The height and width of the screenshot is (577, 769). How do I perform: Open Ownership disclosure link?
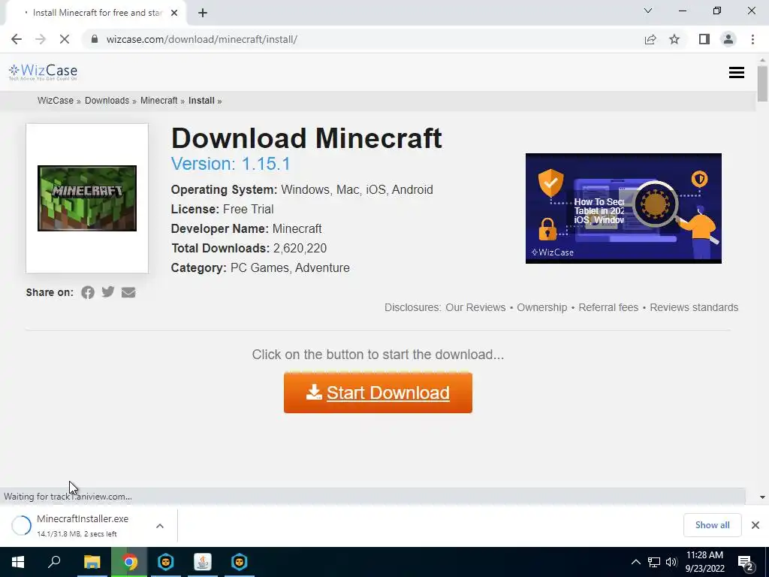[542, 307]
